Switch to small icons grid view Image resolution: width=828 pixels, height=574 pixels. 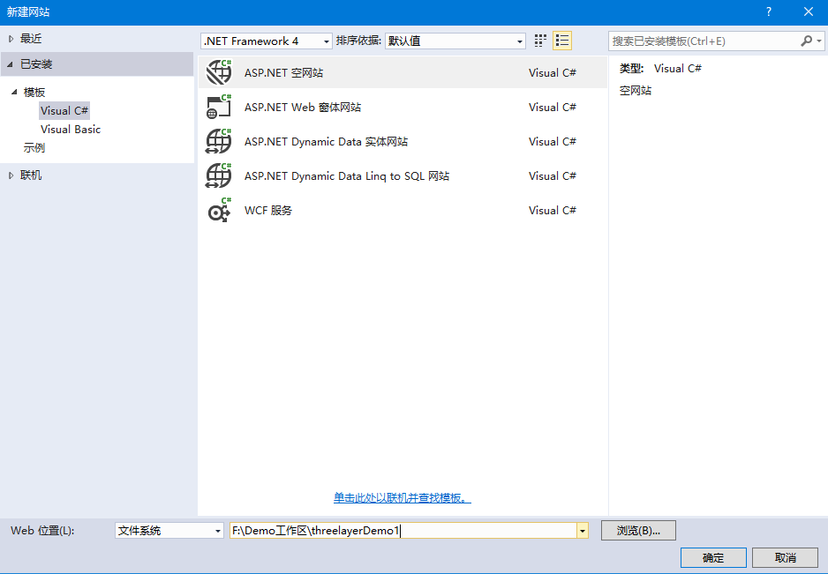[539, 41]
